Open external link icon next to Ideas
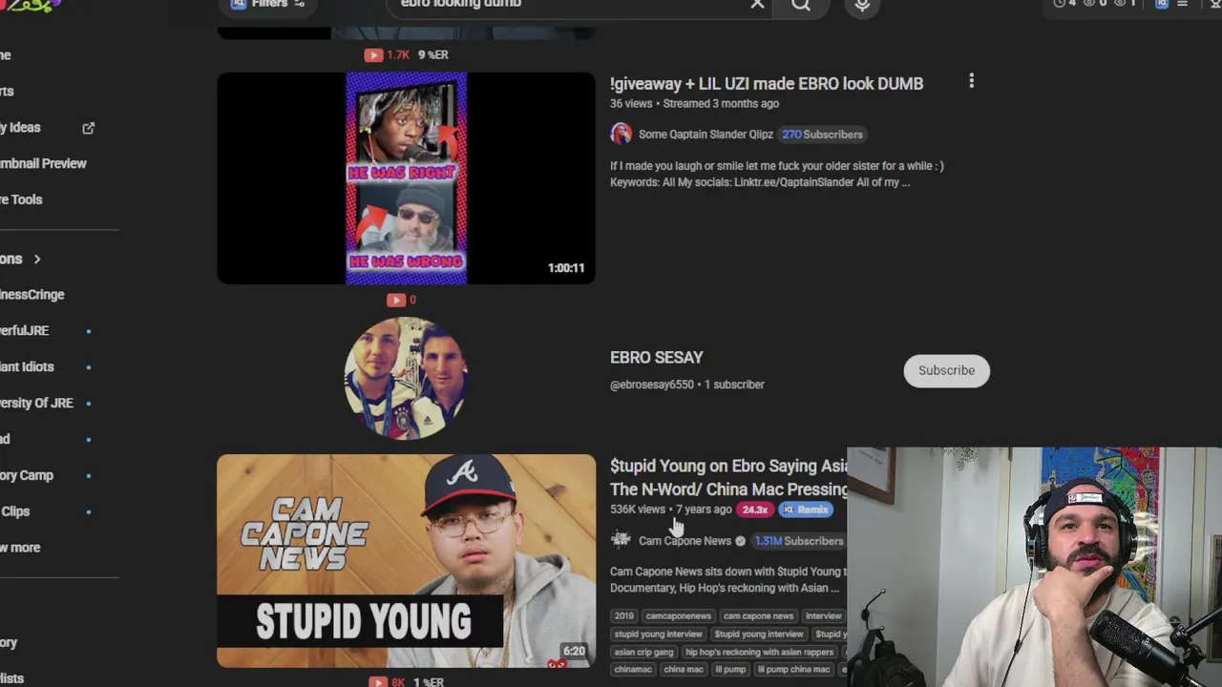 pyautogui.click(x=88, y=128)
